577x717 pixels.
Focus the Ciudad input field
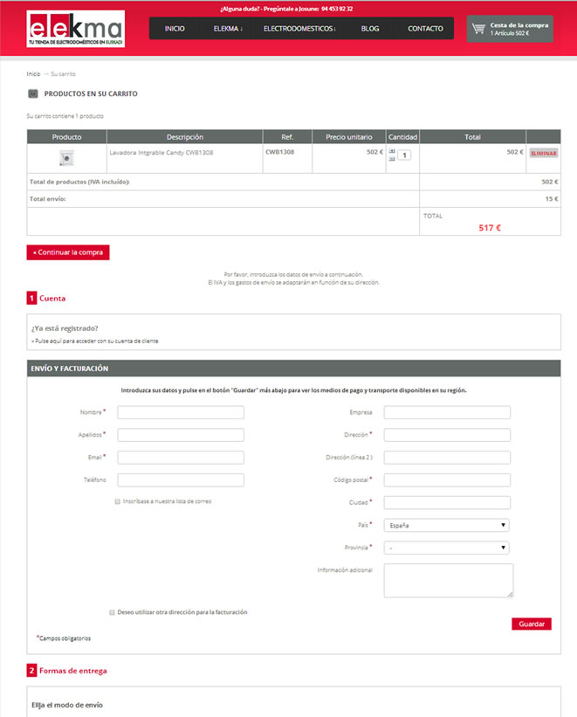pos(447,502)
